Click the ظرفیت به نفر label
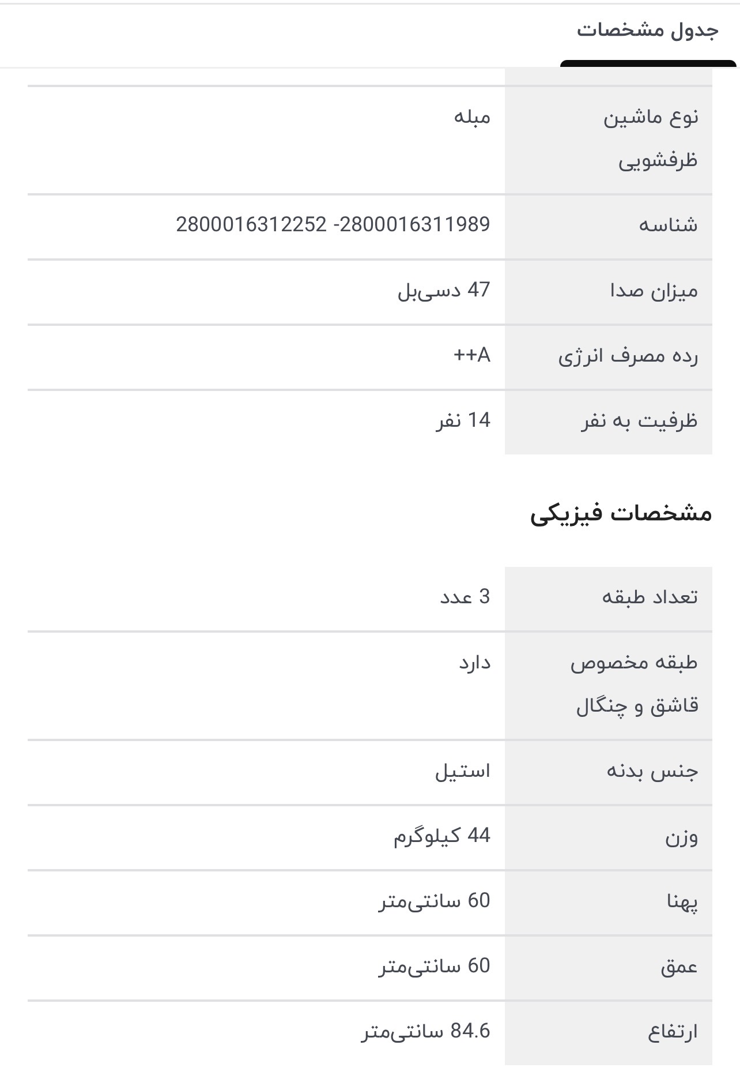Viewport: 740px width, 1075px height. [x=639, y=421]
